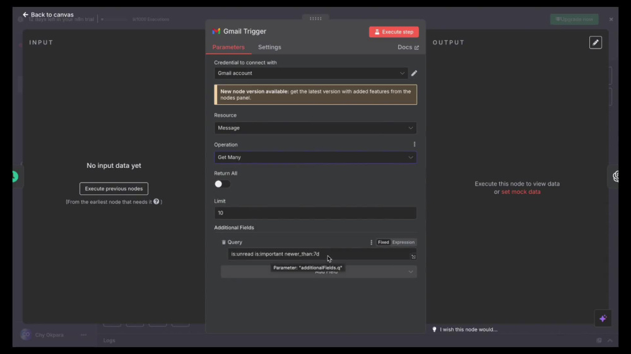Screen dimensions: 631x354
Task: Click the Execute step button
Action: point(394,32)
